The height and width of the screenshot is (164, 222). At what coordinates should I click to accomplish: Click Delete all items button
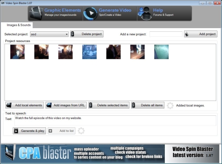point(148,105)
